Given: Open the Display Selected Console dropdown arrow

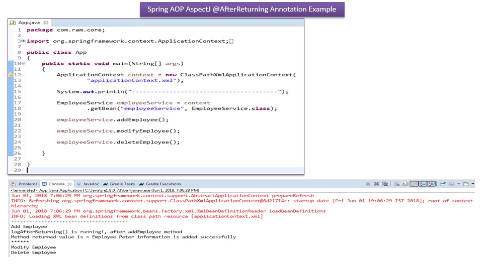Looking at the screenshot, I should pyautogui.click(x=458, y=184).
